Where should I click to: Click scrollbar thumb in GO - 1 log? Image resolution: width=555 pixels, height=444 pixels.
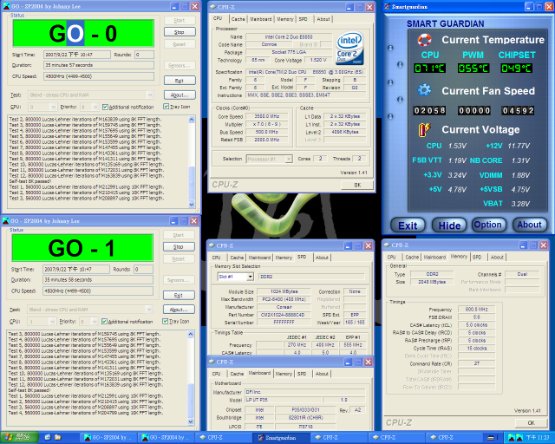tap(191, 400)
